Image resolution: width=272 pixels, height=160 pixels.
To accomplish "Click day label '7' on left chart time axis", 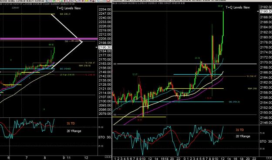I will (27, 158).
